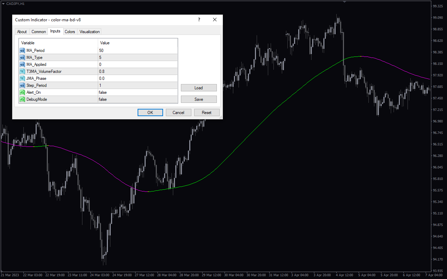Open the CADJPY,H1 chart menu arrow
The height and width of the screenshot is (279, 447).
3,3
